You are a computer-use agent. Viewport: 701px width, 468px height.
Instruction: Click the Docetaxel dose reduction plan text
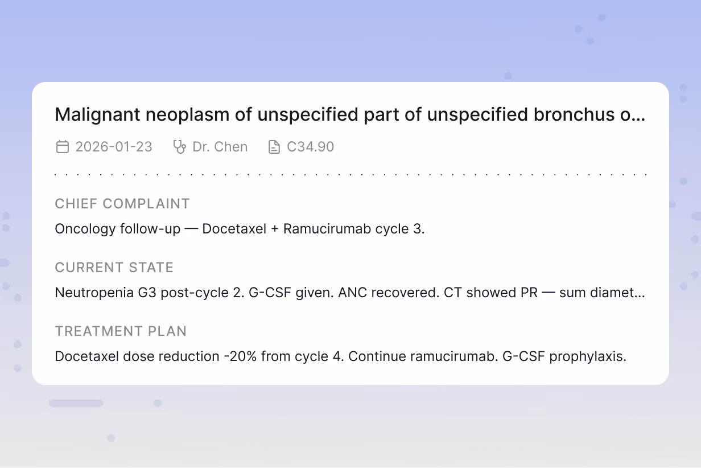(341, 356)
